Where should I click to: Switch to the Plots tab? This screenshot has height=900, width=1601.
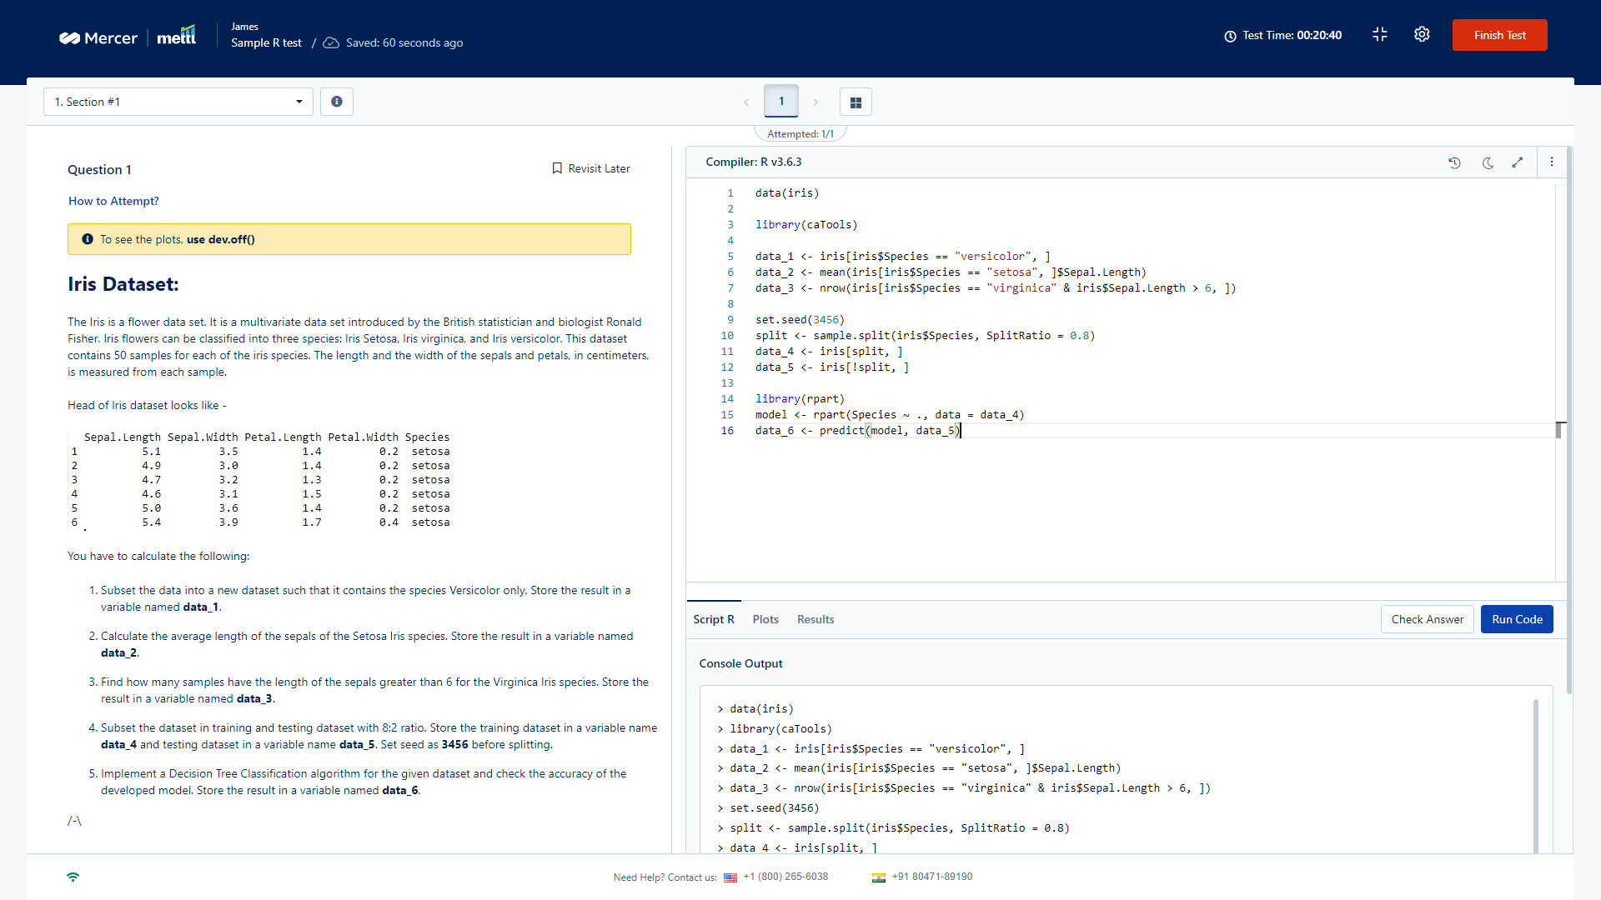coord(765,619)
